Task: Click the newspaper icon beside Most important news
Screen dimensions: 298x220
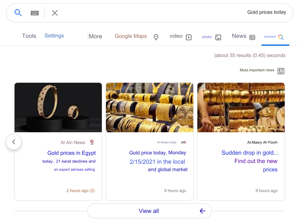Action: click(x=281, y=71)
